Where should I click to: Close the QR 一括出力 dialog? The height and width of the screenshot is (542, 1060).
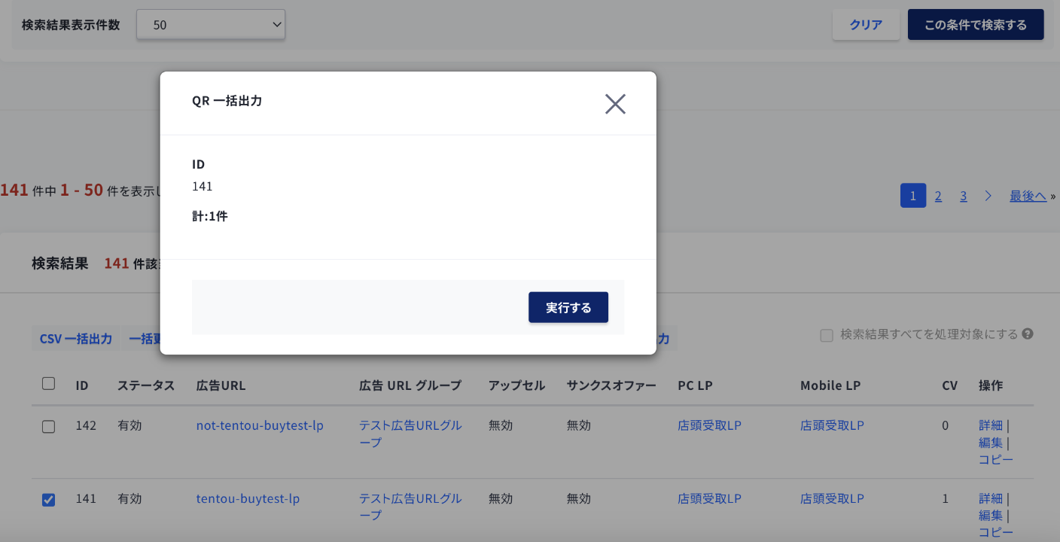(x=615, y=104)
